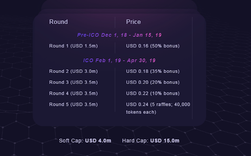
Task: Click USD 0.18 (35% bonus) price
Action: (153, 71)
